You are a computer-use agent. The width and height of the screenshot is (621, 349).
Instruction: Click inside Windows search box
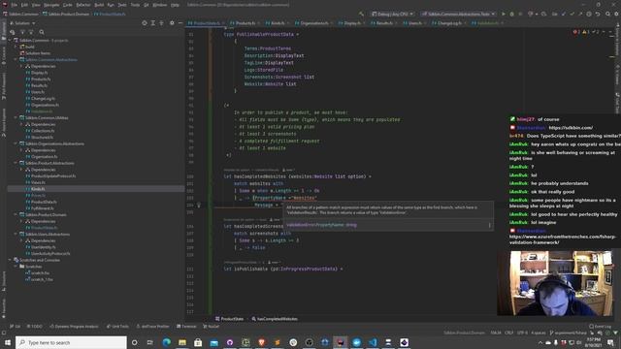tap(71, 342)
